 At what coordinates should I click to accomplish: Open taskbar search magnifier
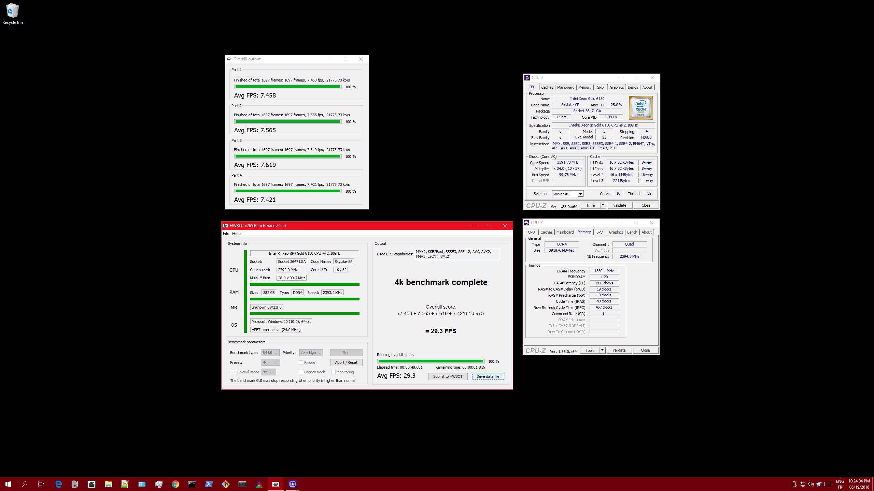pos(25,484)
